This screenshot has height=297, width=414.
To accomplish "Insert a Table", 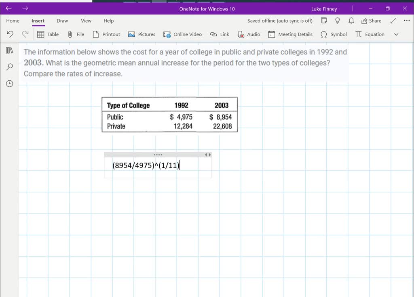I will click(48, 34).
